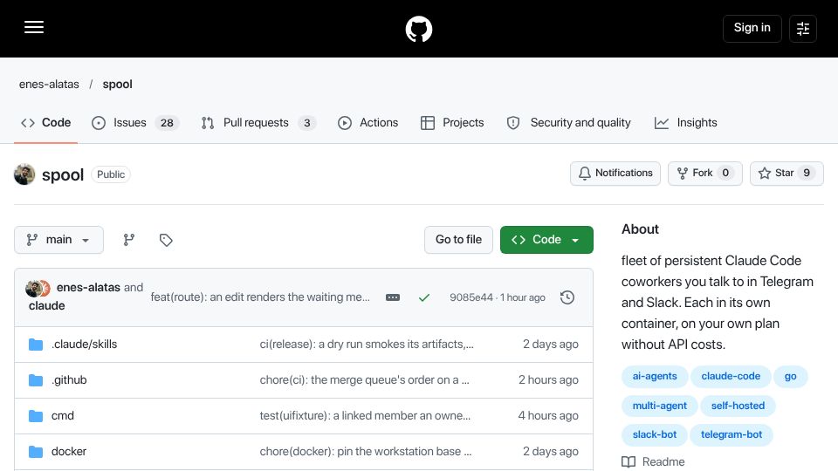Click '2 hours ago' on .github row
This screenshot has width=838, height=471.
(548, 380)
